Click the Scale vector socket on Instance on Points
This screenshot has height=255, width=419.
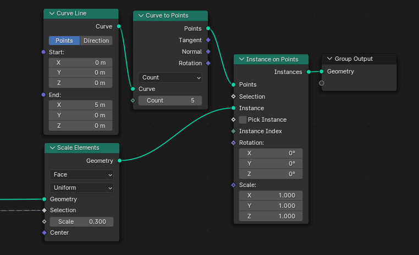pos(234,185)
